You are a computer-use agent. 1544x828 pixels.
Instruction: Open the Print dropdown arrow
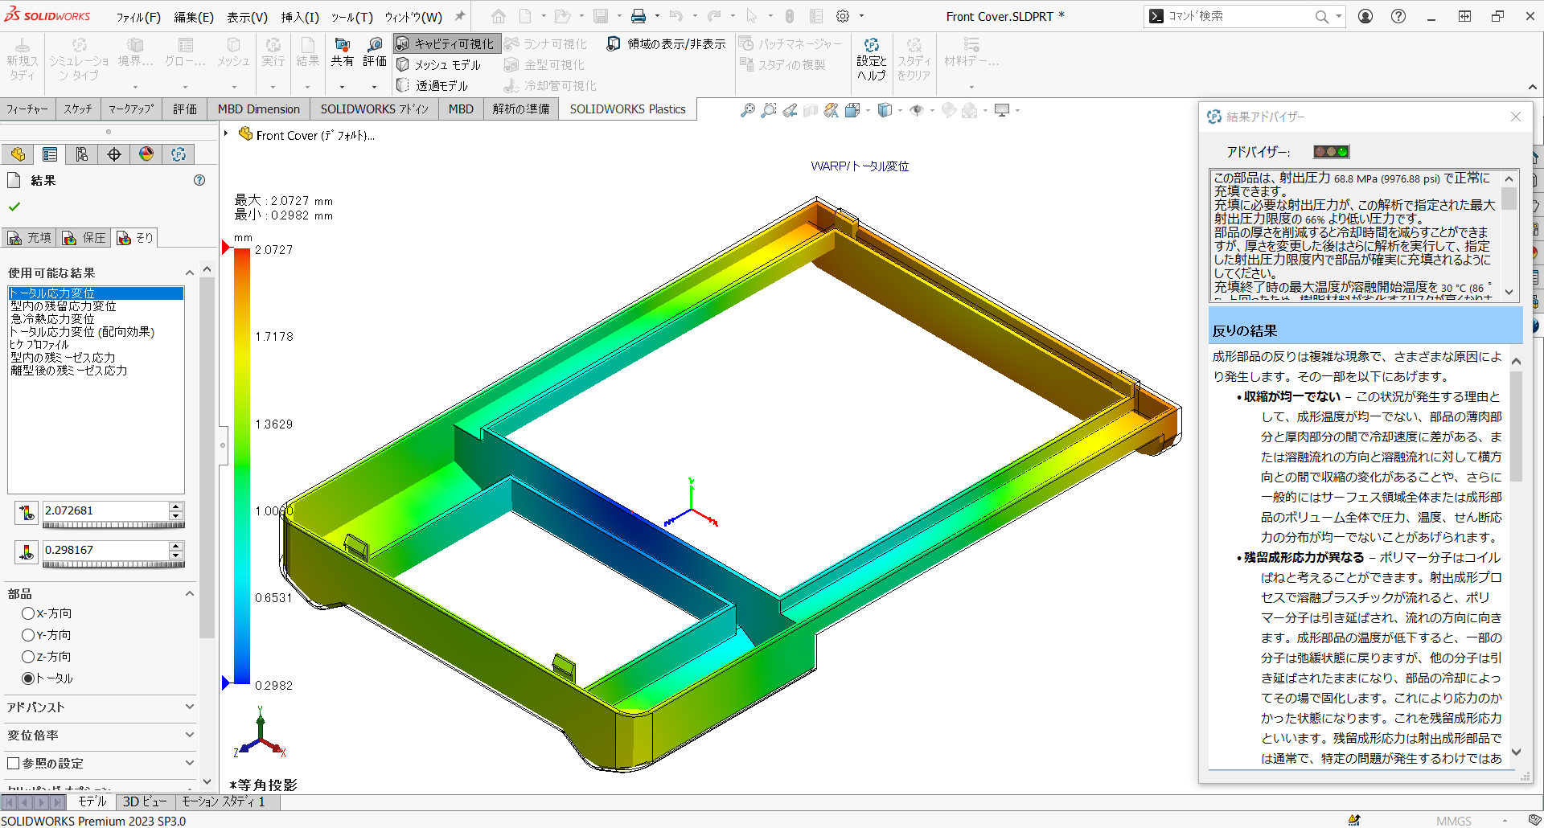[657, 16]
